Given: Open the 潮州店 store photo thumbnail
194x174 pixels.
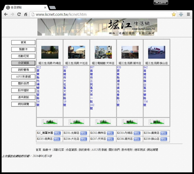Looking at the screenshot, I should pyautogui.click(x=130, y=52).
